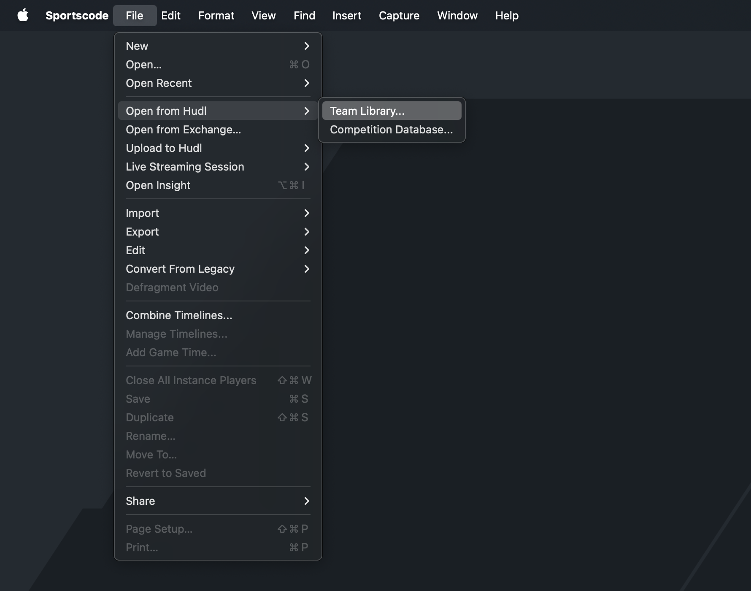Choose Open Insight
This screenshot has height=591, width=751.
coord(218,185)
